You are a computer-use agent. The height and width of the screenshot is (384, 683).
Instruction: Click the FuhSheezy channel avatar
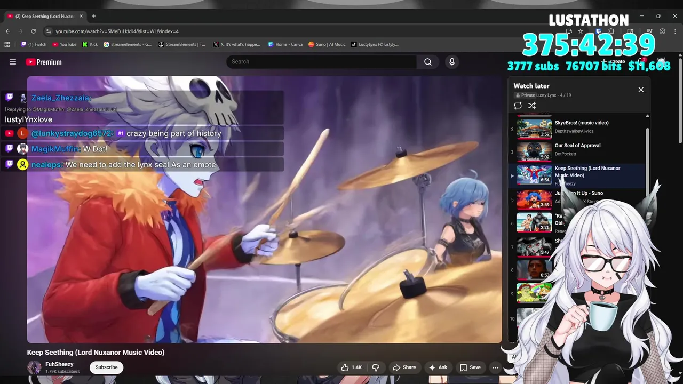(34, 367)
